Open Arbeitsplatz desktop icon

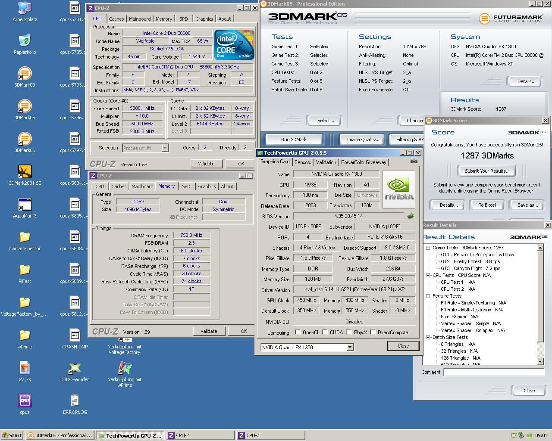(x=25, y=12)
